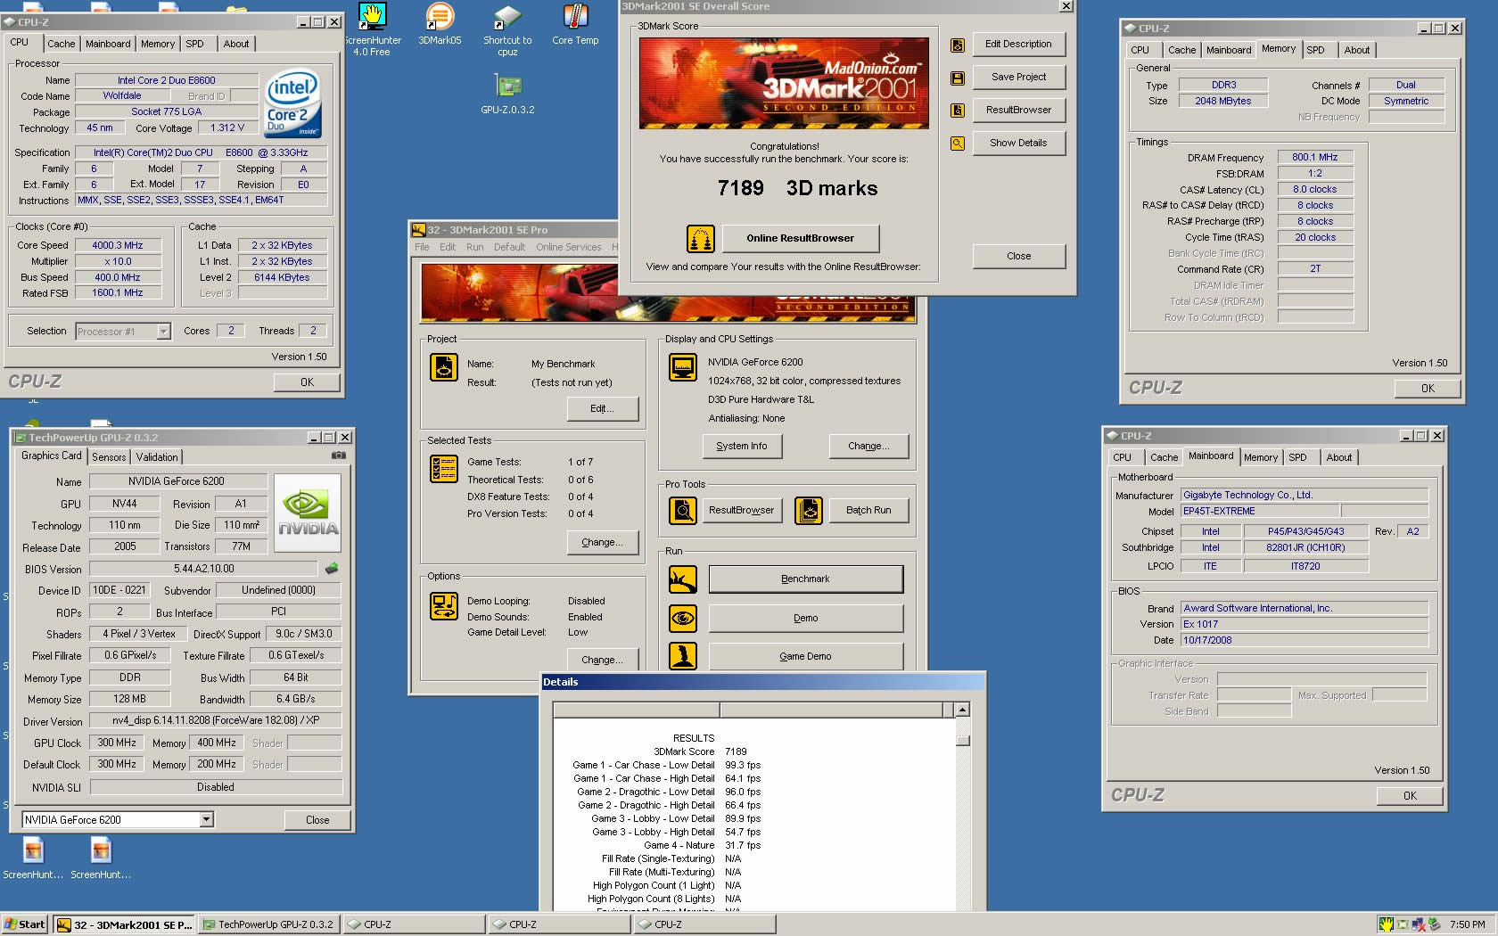Click OK in the CPU-Z Mainboard window

point(1410,796)
